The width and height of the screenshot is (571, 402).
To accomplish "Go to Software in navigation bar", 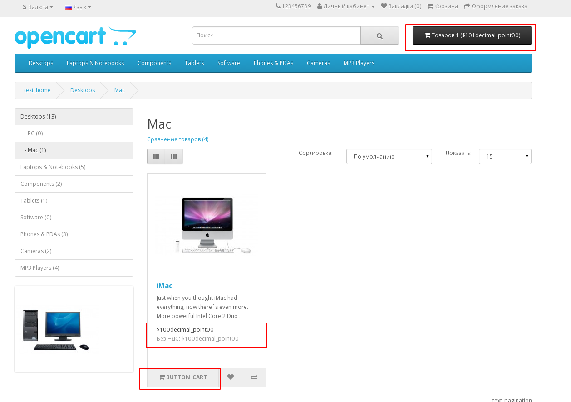I will tap(229, 63).
